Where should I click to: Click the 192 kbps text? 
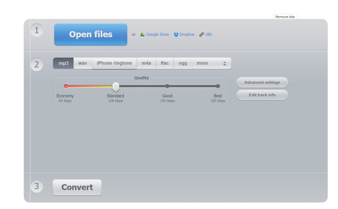pyautogui.click(x=167, y=101)
